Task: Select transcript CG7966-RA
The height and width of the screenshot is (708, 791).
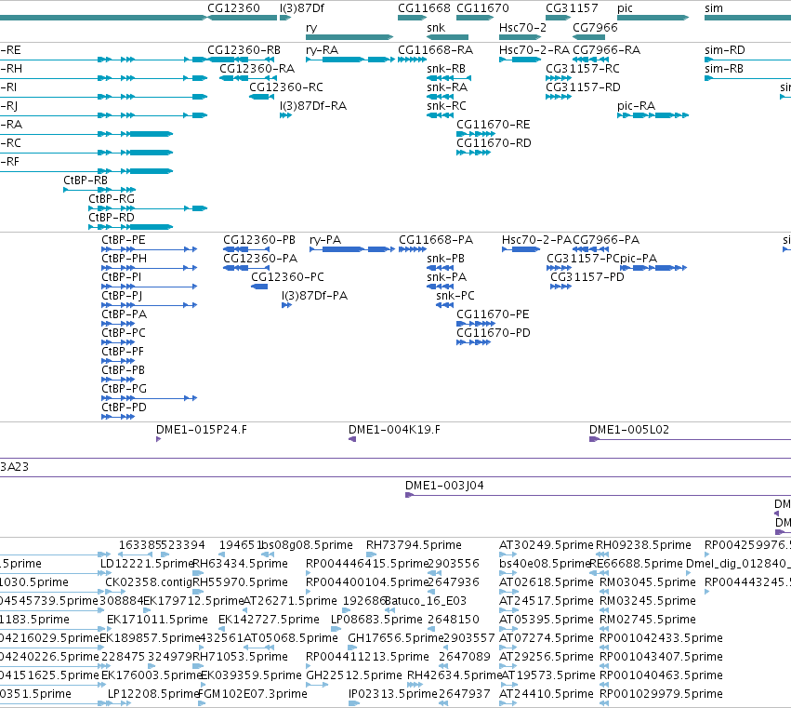Action: click(x=606, y=50)
